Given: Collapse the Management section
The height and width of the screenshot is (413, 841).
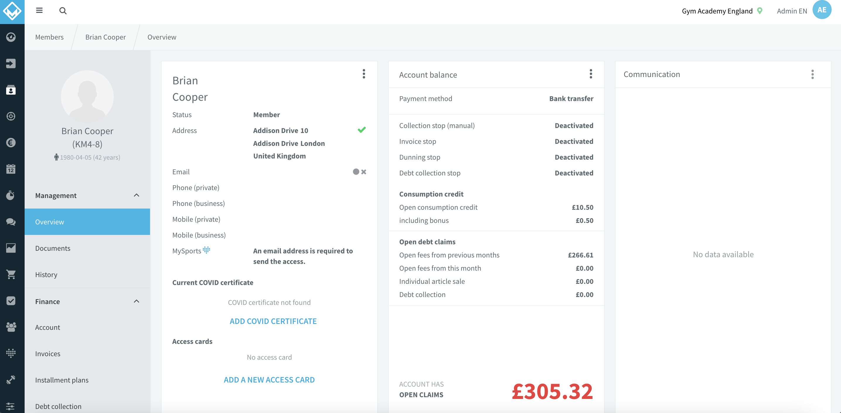Looking at the screenshot, I should click(x=137, y=195).
